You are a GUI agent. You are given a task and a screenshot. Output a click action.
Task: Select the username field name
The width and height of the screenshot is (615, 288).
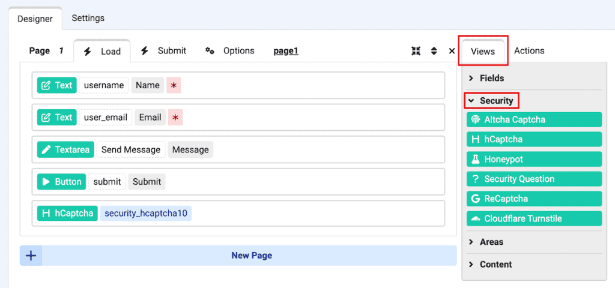pyautogui.click(x=104, y=85)
